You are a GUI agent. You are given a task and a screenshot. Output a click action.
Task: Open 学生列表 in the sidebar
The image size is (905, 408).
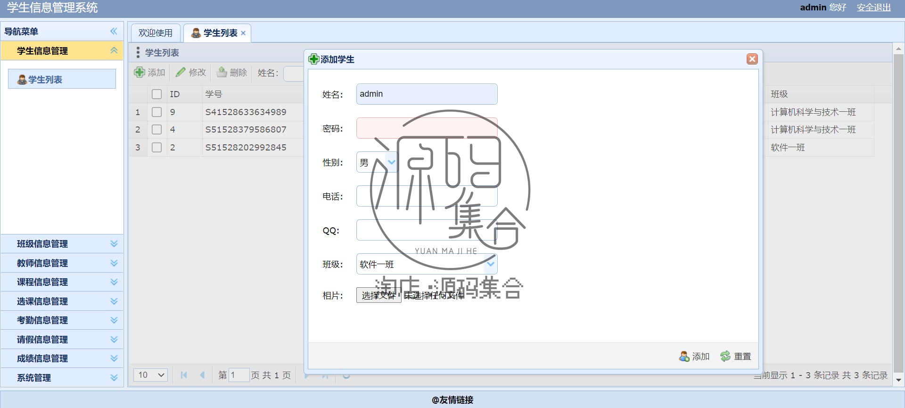tap(62, 79)
